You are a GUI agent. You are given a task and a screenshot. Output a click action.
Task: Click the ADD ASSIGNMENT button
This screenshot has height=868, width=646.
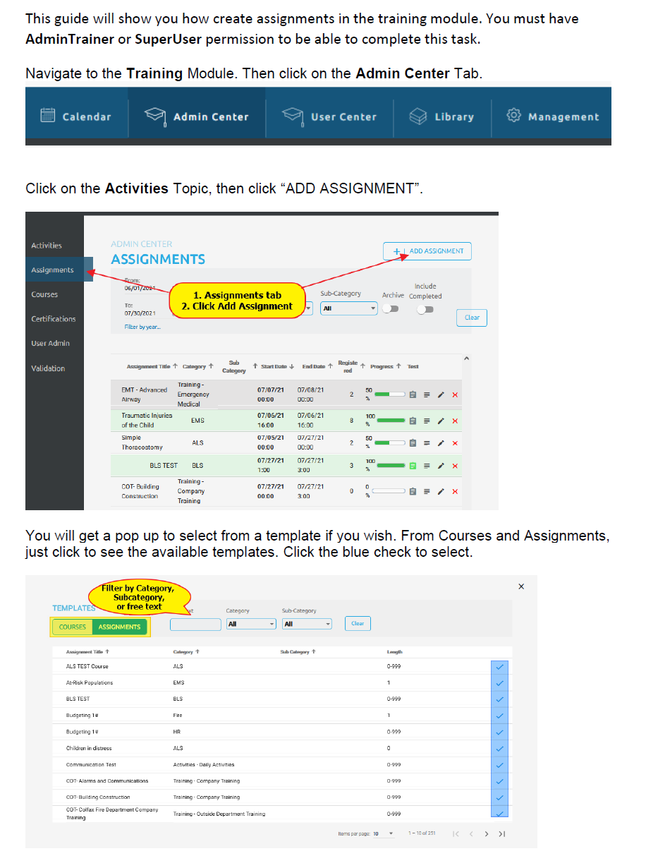pyautogui.click(x=427, y=251)
